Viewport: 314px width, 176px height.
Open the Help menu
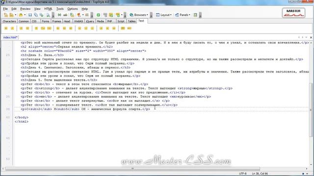coord(85,9)
